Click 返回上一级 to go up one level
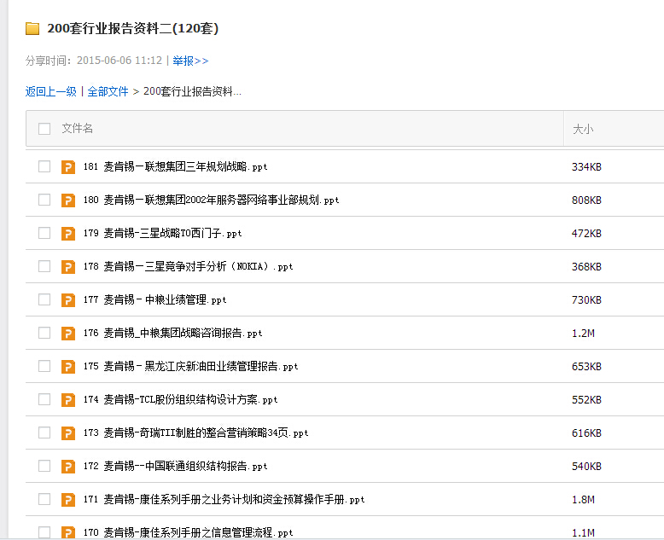 tap(51, 91)
